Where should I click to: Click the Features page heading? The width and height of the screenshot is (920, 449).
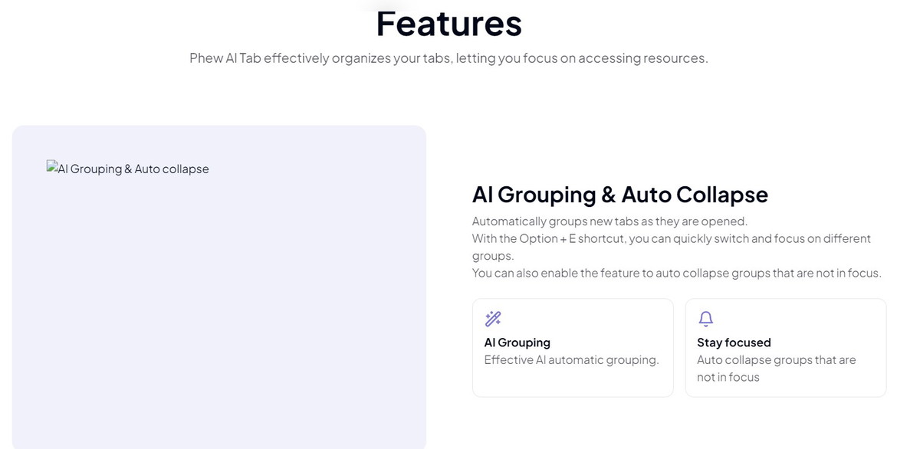(449, 23)
